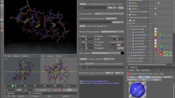Click the blue material preview sphere

tap(138, 90)
